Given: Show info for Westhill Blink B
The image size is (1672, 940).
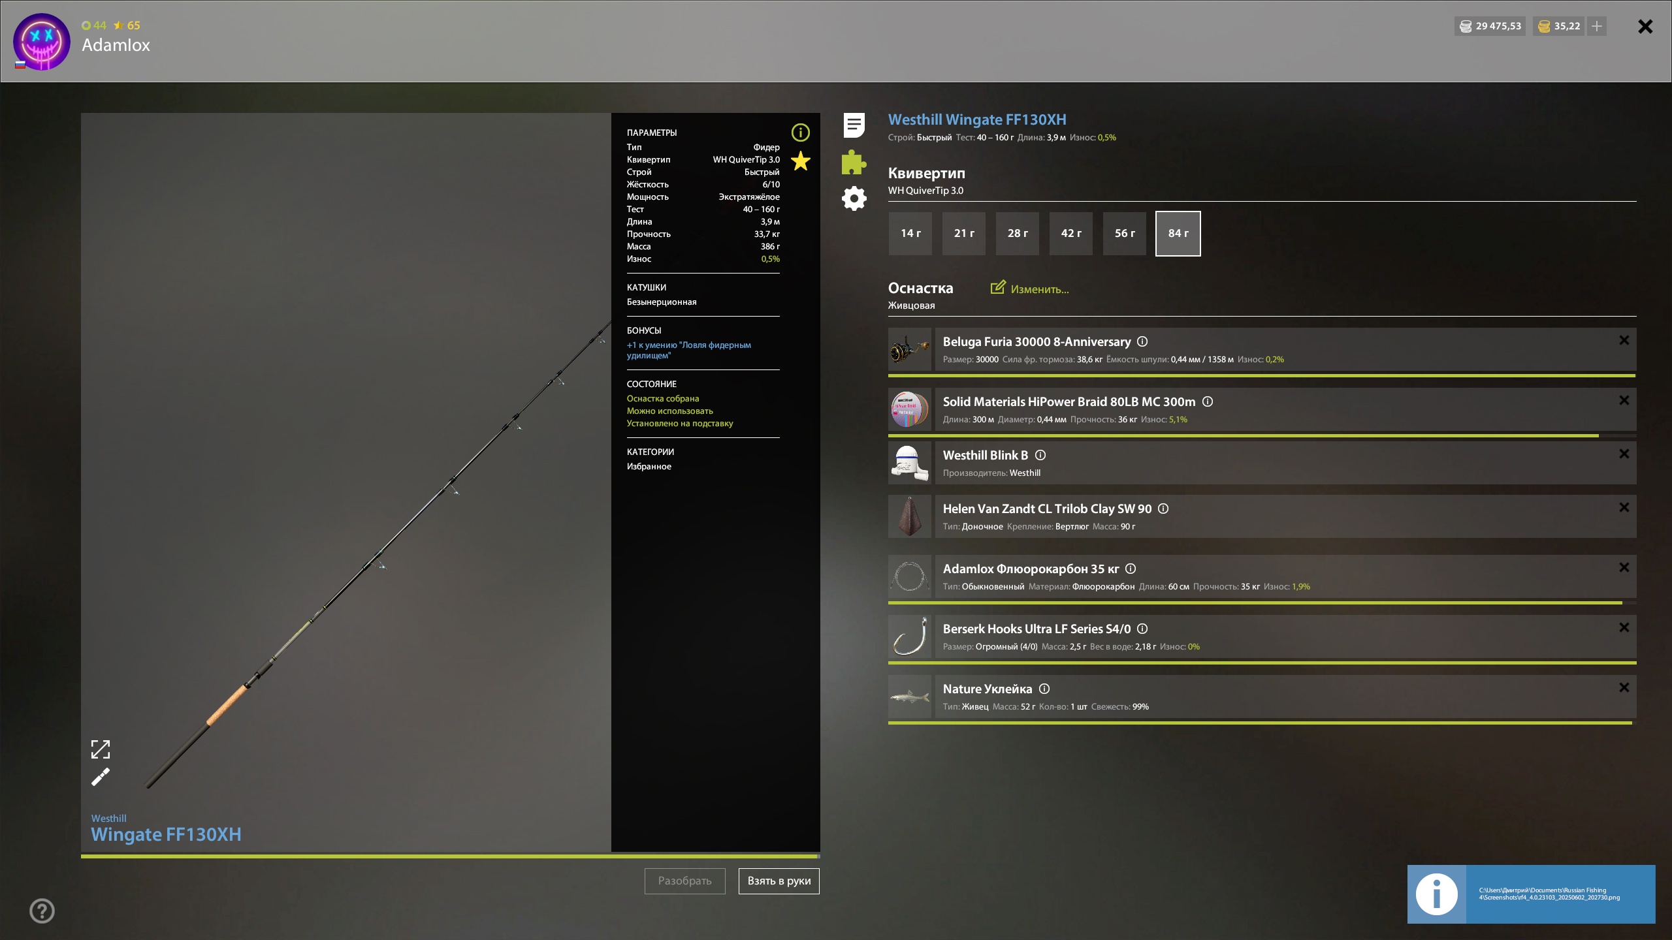Looking at the screenshot, I should click(x=1040, y=455).
